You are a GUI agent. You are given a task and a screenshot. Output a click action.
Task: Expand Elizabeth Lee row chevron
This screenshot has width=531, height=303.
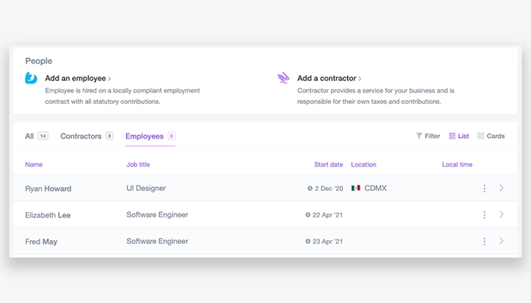tap(501, 214)
